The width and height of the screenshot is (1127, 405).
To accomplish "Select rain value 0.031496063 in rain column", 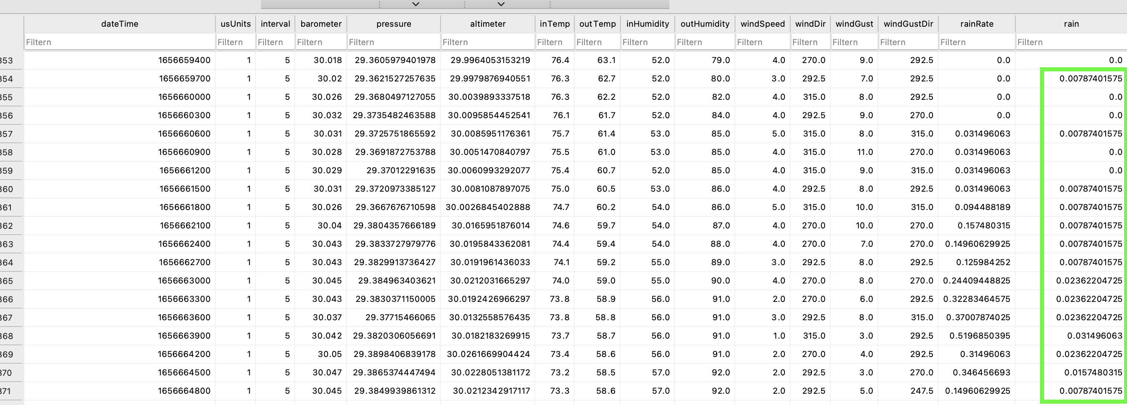I will coord(1071,336).
